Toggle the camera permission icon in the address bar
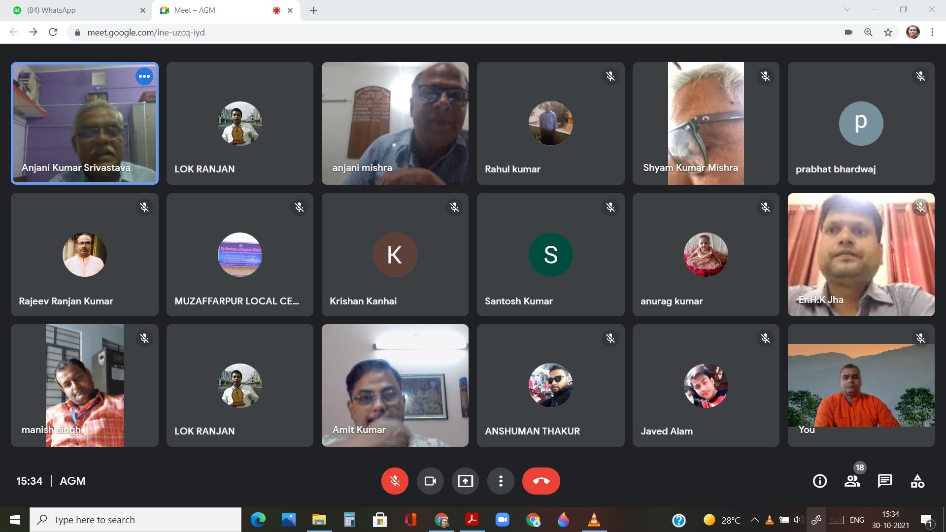Screen dimensions: 946x532 pyautogui.click(x=848, y=33)
